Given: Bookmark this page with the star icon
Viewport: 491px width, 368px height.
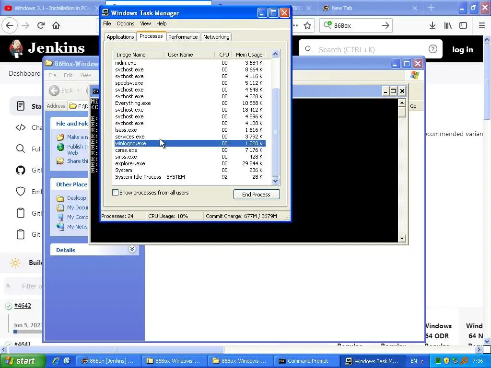Looking at the screenshot, I should 307,25.
